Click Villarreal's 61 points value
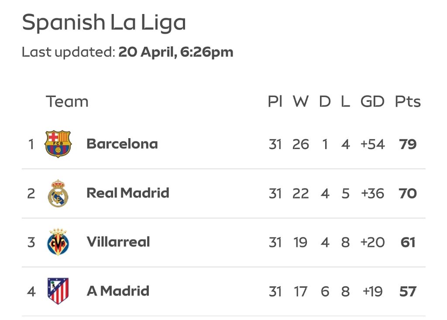The image size is (447, 320). (408, 242)
